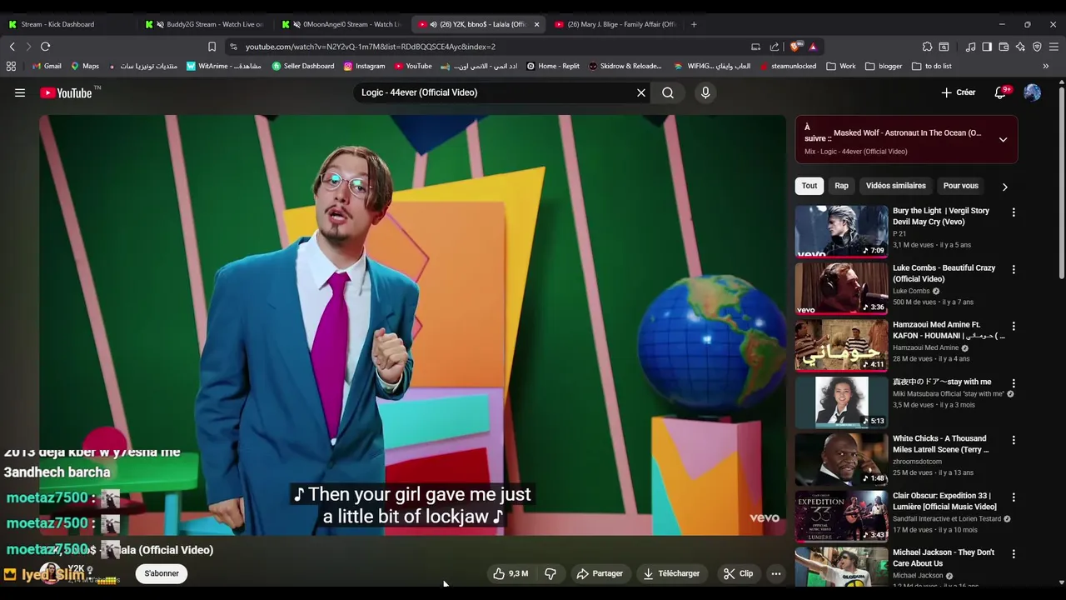
Task: Toggle the browser sidebar panel icon
Action: pos(987,47)
